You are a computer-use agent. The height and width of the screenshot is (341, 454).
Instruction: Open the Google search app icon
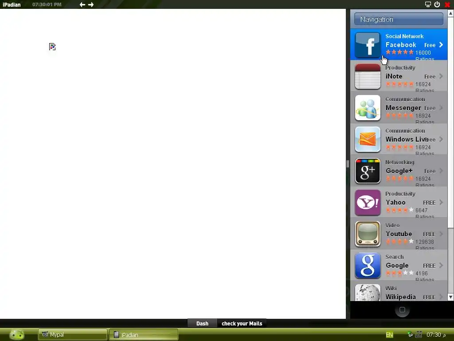point(368,266)
